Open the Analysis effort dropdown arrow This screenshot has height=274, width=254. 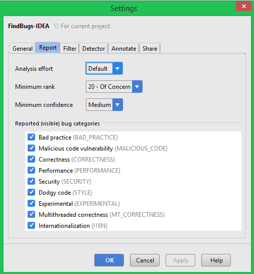[x=117, y=68]
